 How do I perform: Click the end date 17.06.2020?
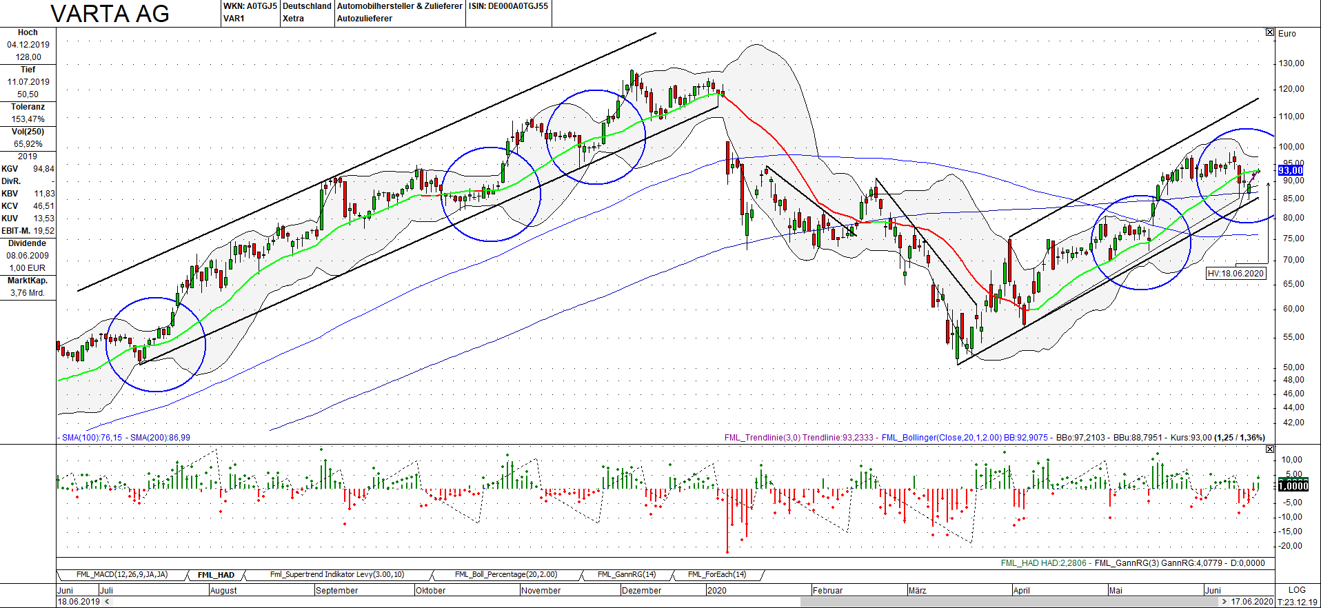click(1252, 602)
